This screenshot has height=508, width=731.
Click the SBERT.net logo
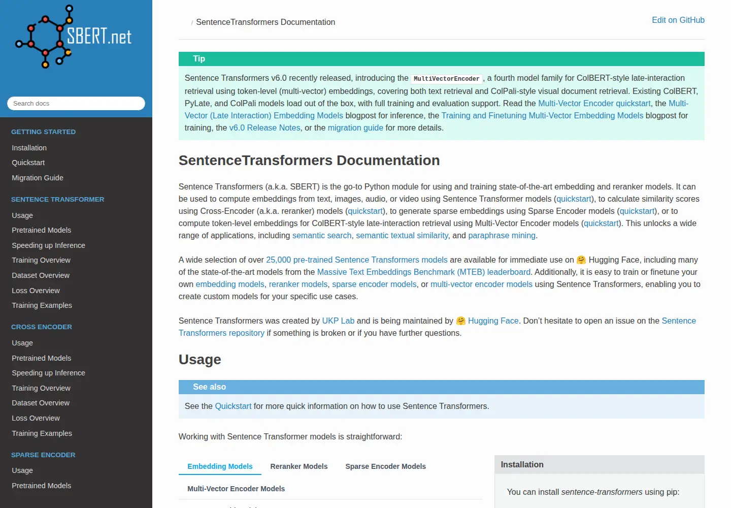(x=74, y=37)
